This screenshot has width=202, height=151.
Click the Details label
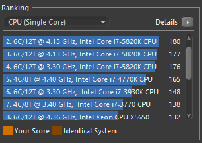[x=166, y=22]
